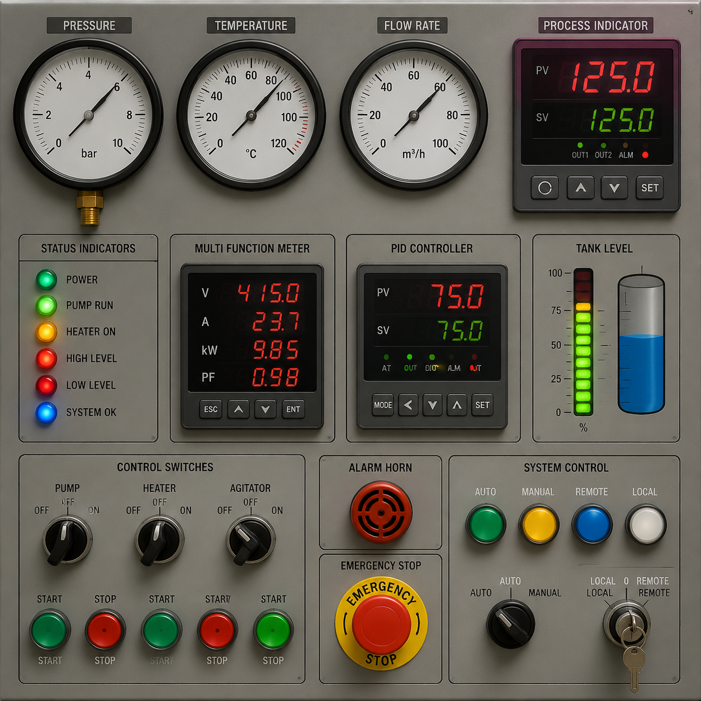The height and width of the screenshot is (701, 701).
Task: Click the OUT2 LED on Process Indicator
Action: click(603, 145)
